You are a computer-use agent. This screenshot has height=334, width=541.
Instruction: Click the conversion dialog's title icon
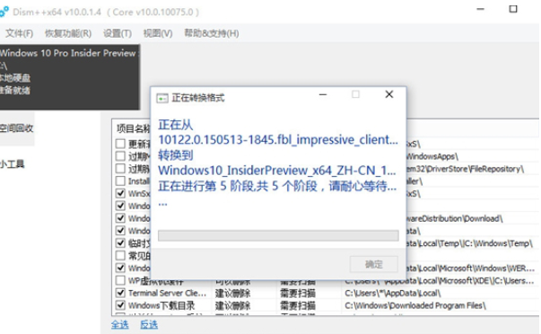point(162,99)
